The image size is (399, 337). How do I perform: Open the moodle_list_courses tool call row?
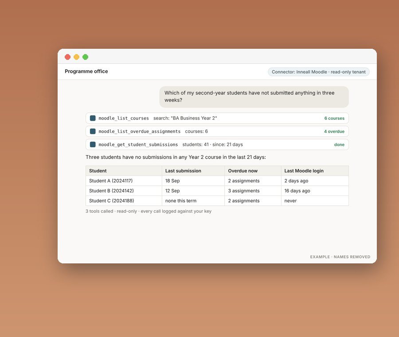217,118
